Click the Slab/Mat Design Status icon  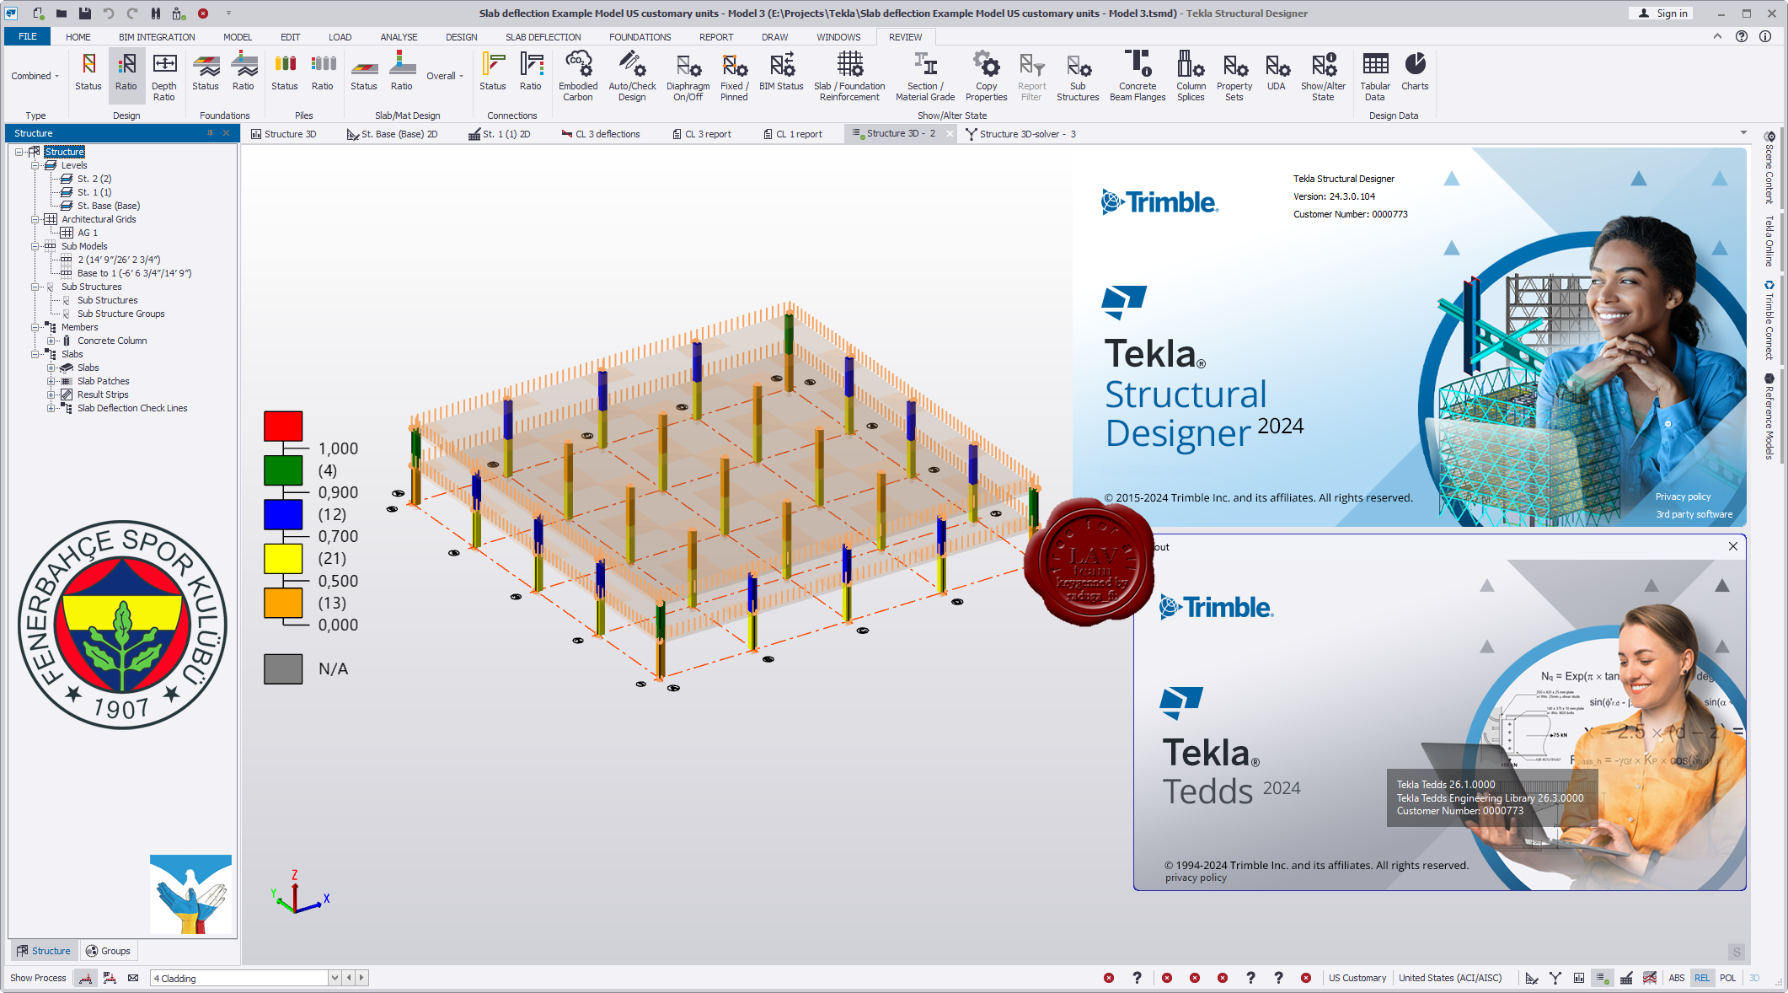(364, 72)
